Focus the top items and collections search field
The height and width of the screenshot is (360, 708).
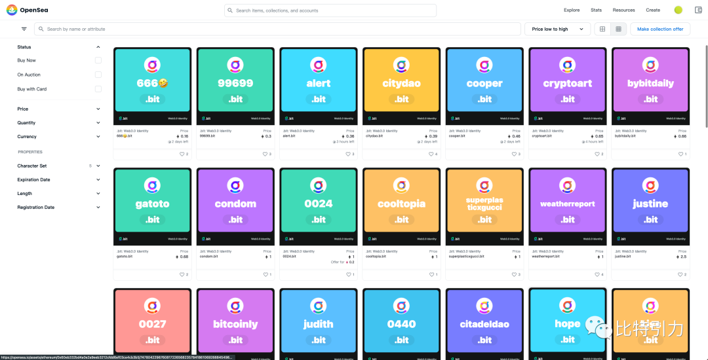[330, 10]
